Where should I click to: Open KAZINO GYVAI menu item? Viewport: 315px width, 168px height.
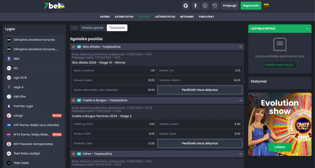[124, 17]
